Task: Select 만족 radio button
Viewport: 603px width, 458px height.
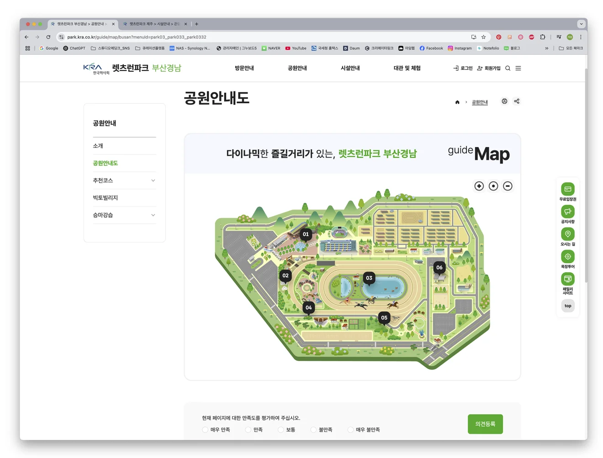Action: pyautogui.click(x=248, y=430)
